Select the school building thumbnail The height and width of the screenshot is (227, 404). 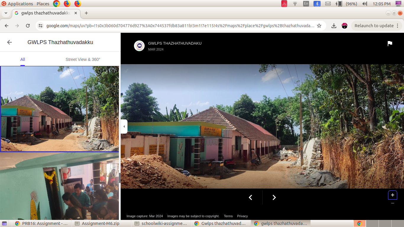[x=60, y=108]
